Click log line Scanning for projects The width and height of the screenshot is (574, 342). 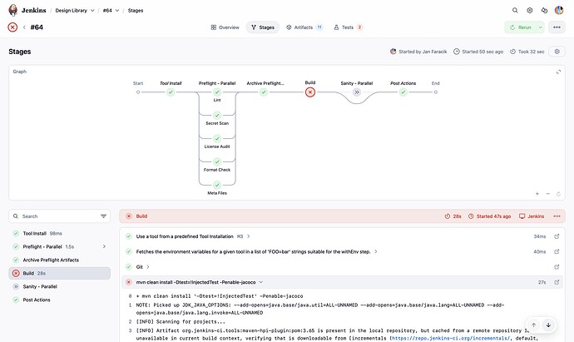(181, 322)
